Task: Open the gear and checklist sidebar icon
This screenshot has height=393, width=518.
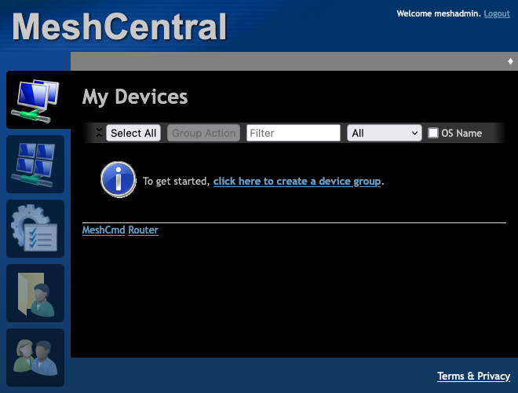Action: point(35,229)
